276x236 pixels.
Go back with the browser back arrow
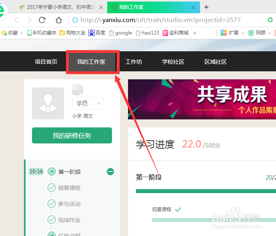(16, 20)
